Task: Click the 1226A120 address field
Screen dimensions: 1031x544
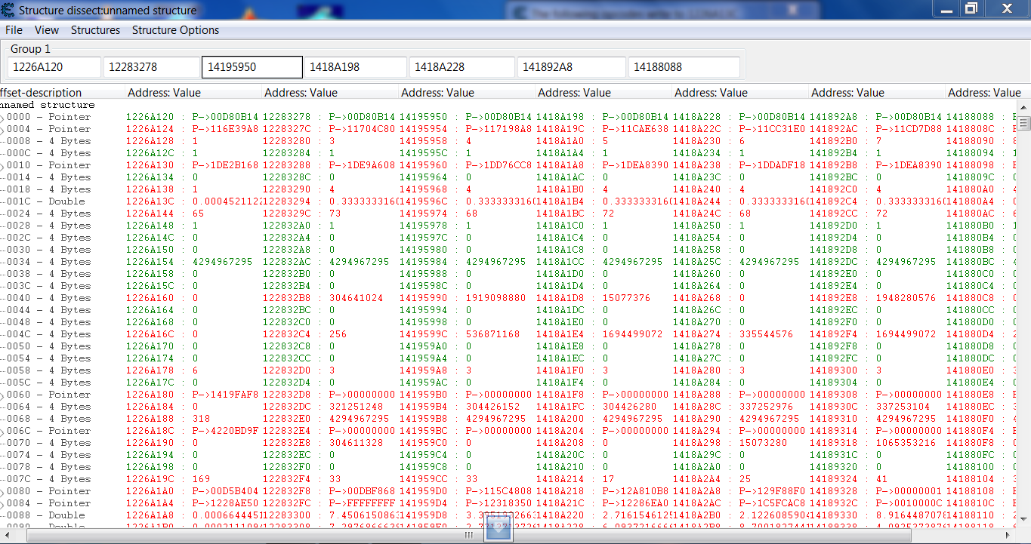Action: click(x=54, y=67)
